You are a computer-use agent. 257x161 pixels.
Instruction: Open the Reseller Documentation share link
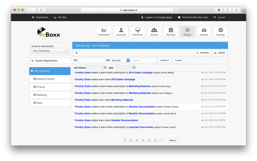click(125, 121)
